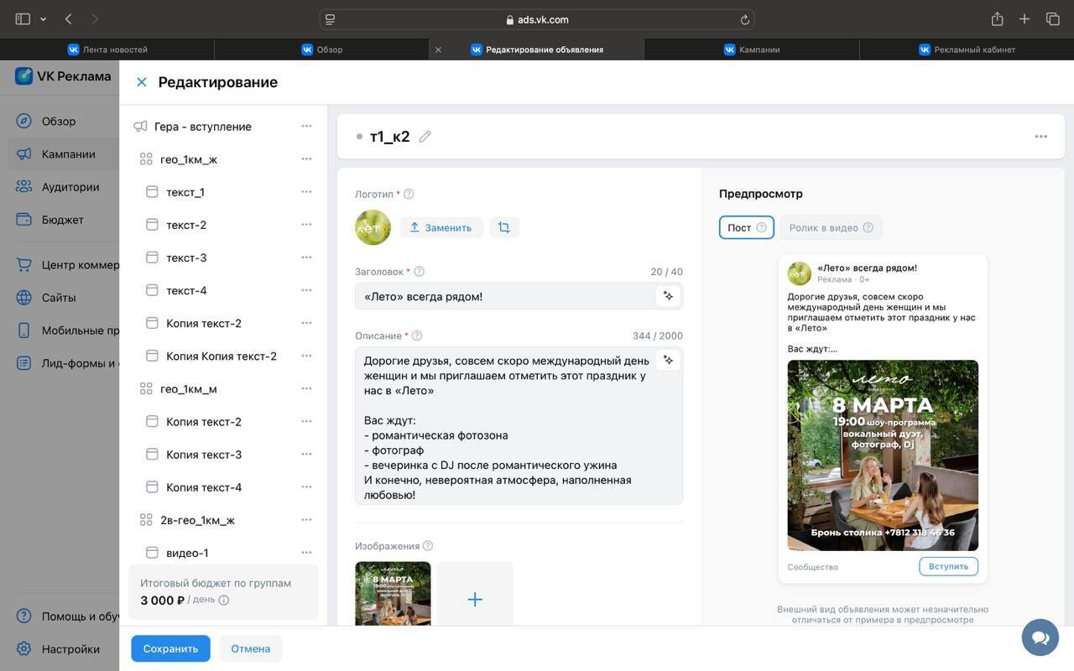Switch to the Рекламный кабинет browser tab
The image size is (1074, 671).
click(967, 49)
